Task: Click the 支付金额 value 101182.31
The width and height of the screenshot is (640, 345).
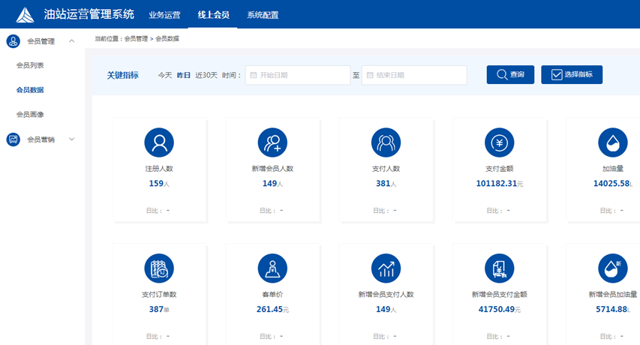Action: (497, 184)
